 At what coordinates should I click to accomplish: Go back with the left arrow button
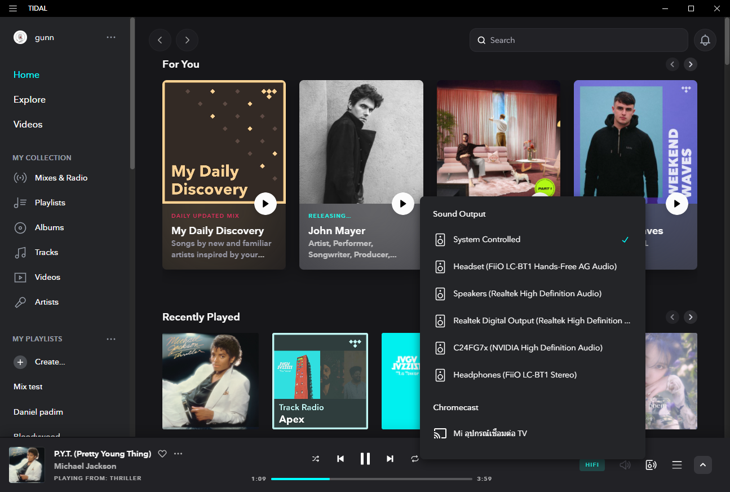(160, 40)
